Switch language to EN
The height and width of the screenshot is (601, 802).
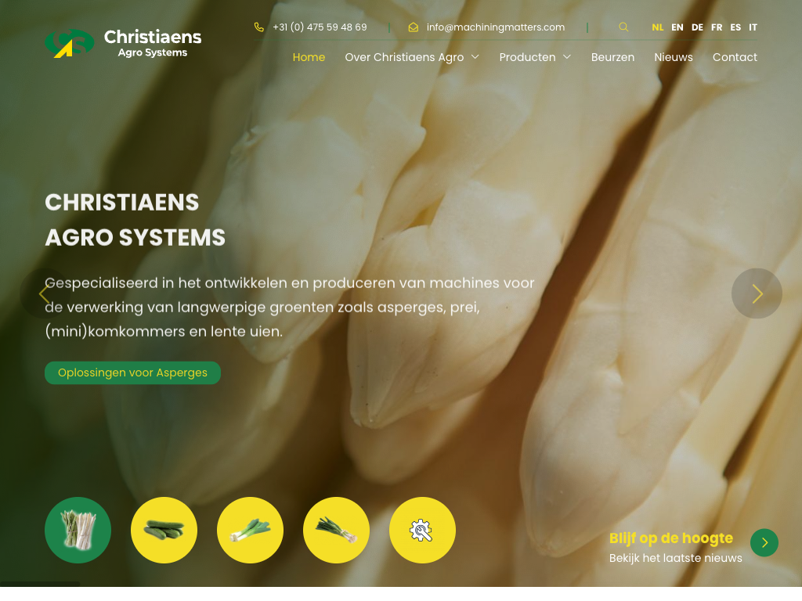[x=677, y=27]
